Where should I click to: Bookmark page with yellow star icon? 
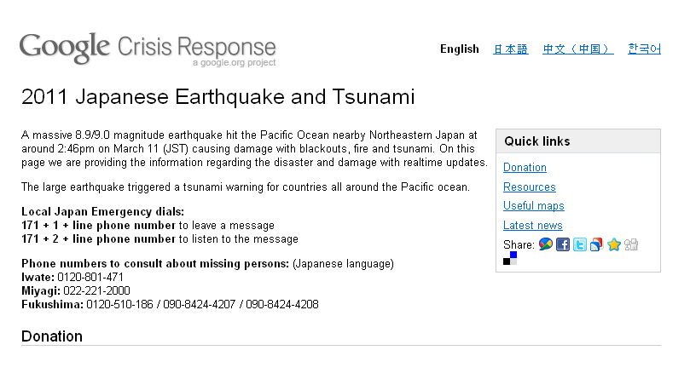point(614,244)
